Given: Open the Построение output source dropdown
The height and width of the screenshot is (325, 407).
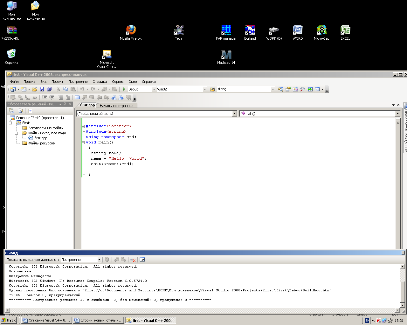Looking at the screenshot, I should click(x=99, y=260).
